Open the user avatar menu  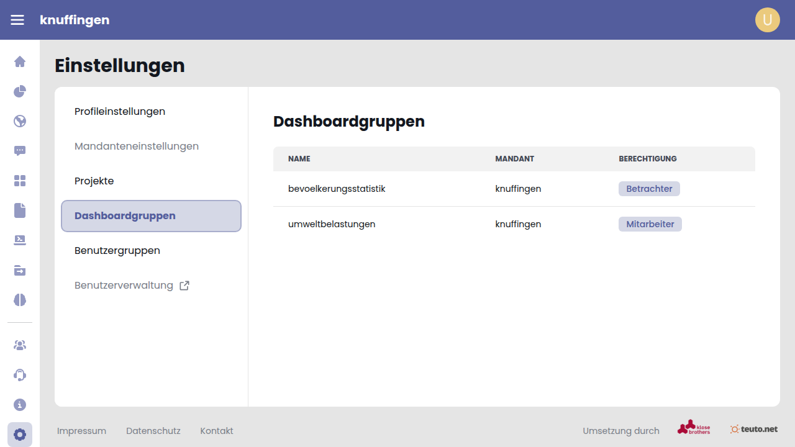(767, 20)
